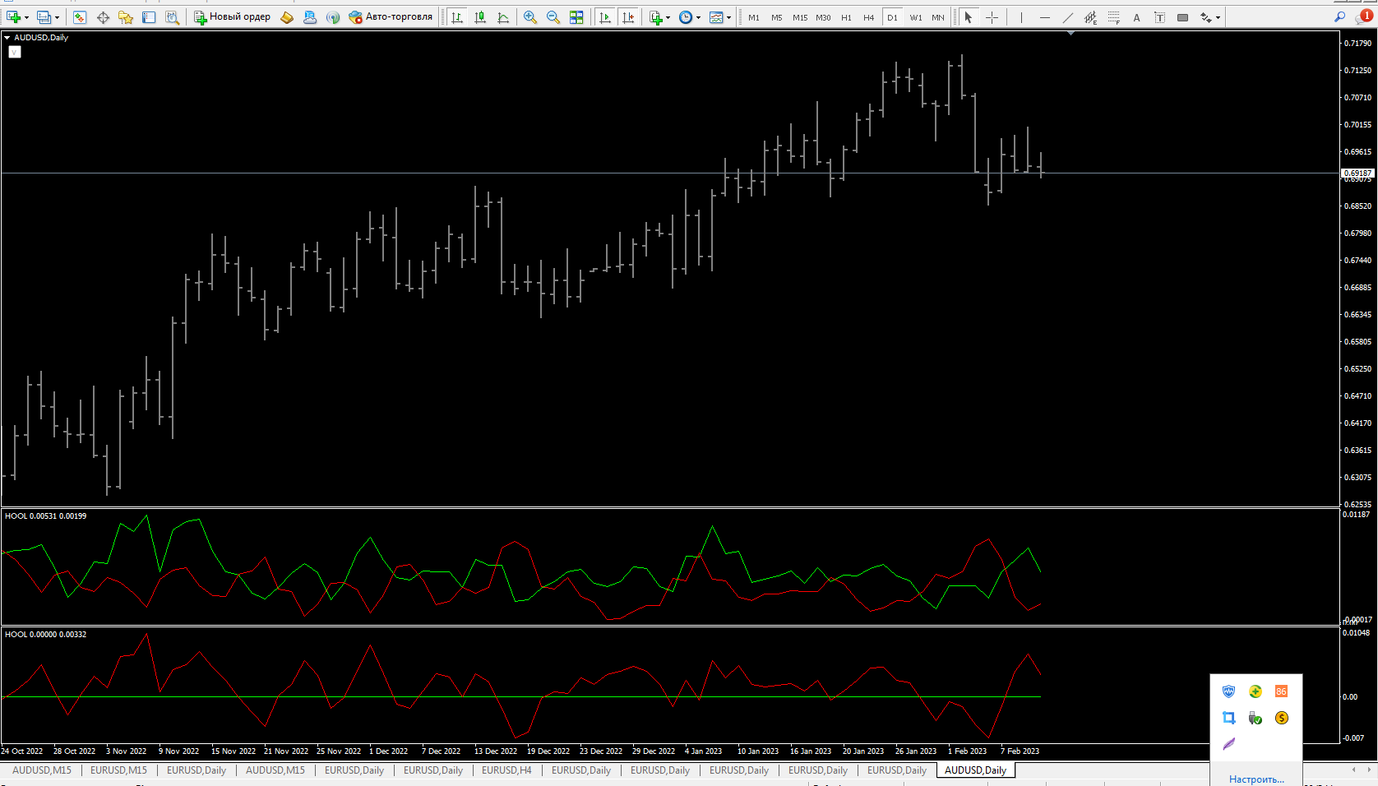1378x786 pixels.
Task: Open the Data Window crosshair-target icon
Action: (x=103, y=17)
